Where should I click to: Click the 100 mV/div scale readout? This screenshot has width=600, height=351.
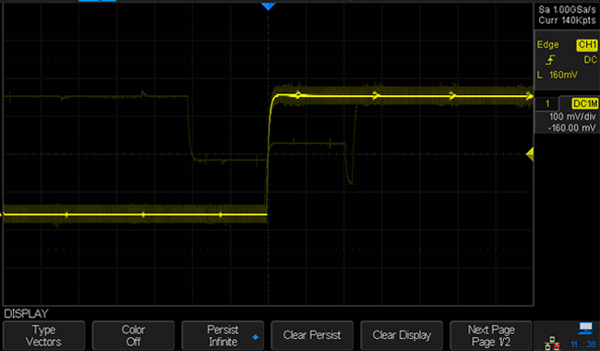572,116
